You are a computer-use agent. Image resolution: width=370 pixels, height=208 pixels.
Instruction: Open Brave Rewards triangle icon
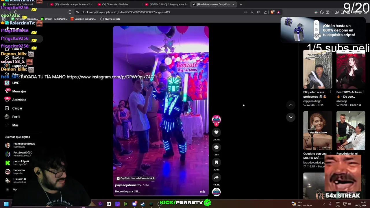pyautogui.click(x=278, y=12)
